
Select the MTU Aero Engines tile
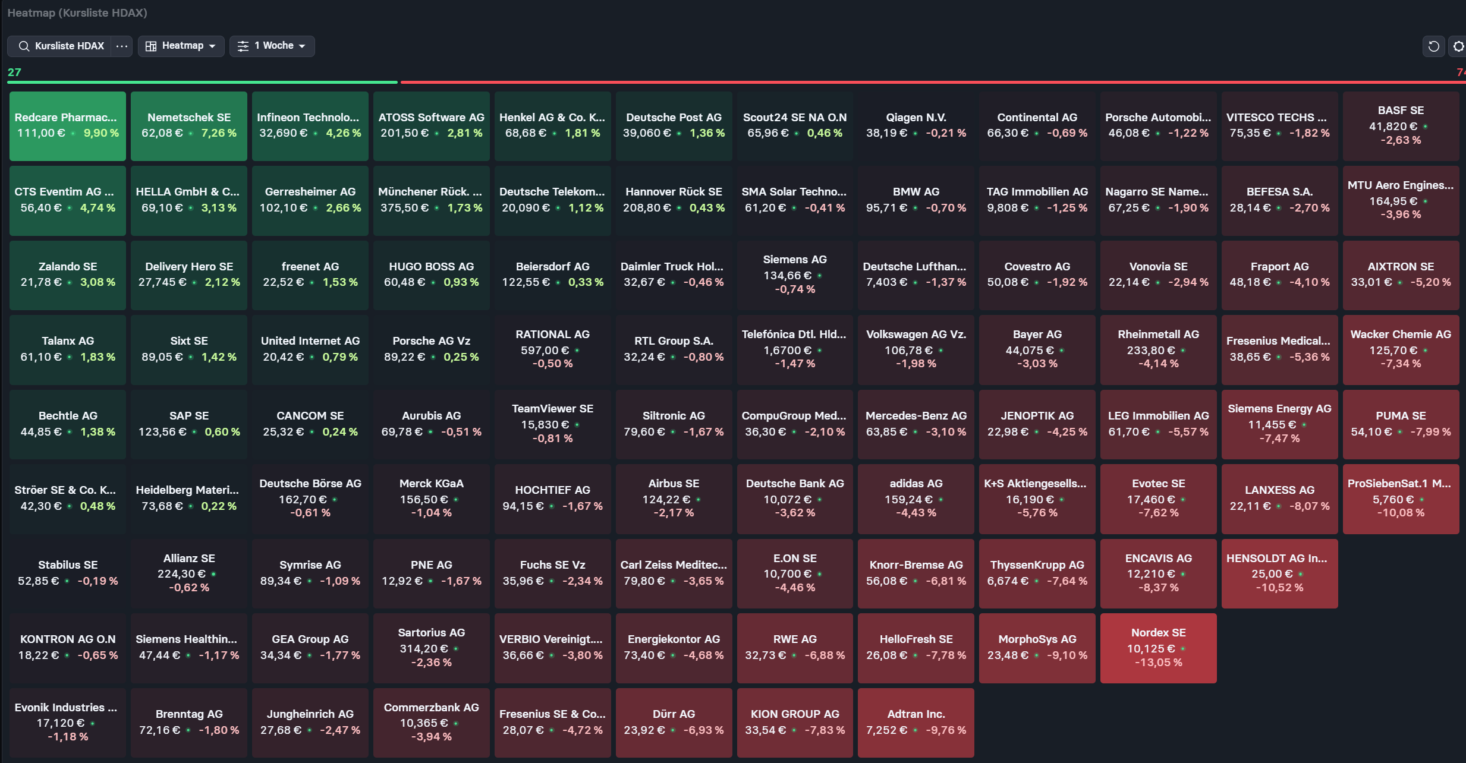pos(1401,201)
